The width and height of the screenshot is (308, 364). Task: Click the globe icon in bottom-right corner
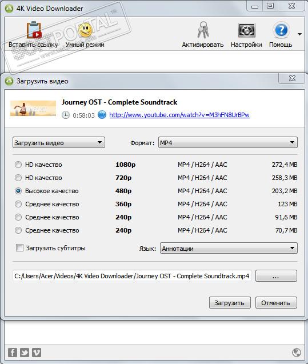(297, 353)
